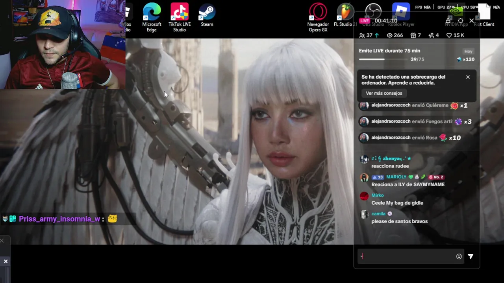Click the 39/75 progress text
The width and height of the screenshot is (504, 283).
[x=417, y=59]
